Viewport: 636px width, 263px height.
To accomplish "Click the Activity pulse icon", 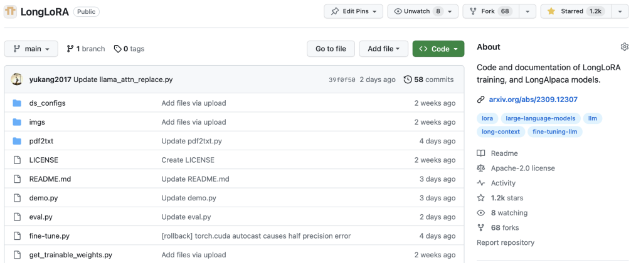I will [481, 183].
